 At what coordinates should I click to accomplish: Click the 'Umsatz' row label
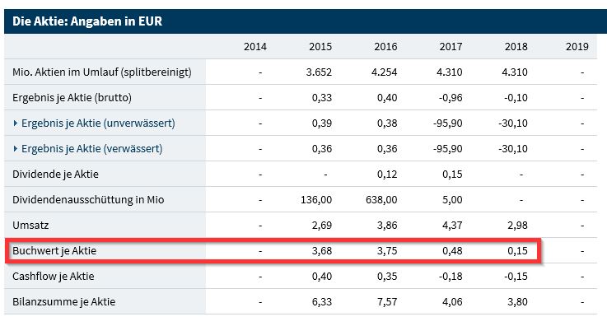coord(30,225)
